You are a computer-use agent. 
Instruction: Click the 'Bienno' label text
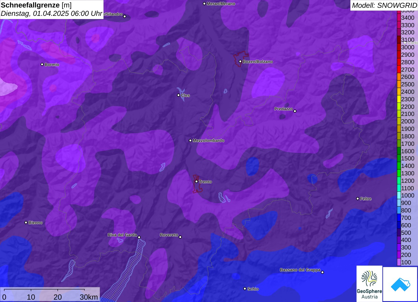tap(36, 223)
